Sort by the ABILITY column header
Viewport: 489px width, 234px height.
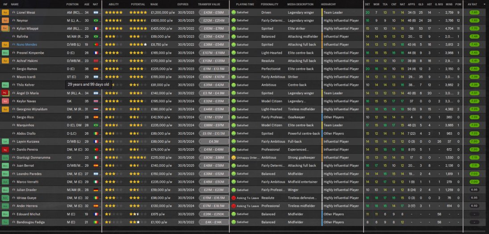point(113,4)
